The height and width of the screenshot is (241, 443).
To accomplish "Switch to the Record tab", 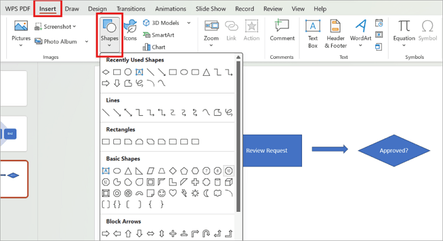I will (244, 9).
